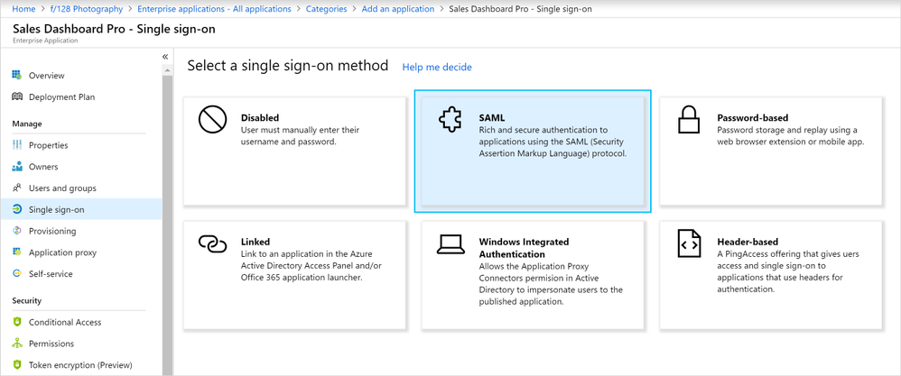Navigate to Enterprise applications breadcrumb link
The width and height of the screenshot is (901, 376).
tap(214, 9)
